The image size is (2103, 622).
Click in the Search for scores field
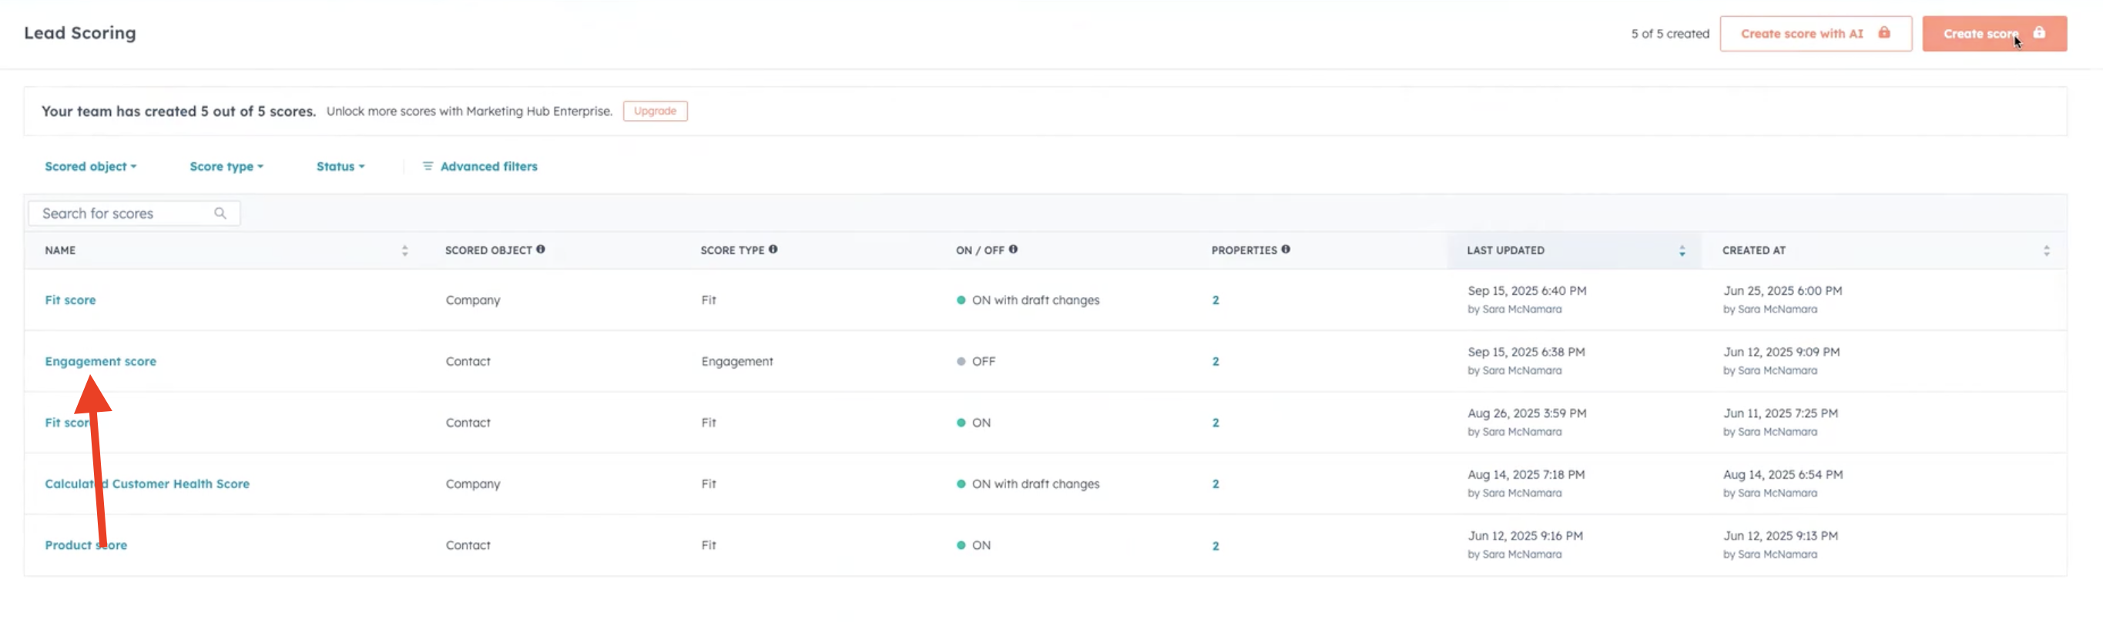tap(122, 213)
